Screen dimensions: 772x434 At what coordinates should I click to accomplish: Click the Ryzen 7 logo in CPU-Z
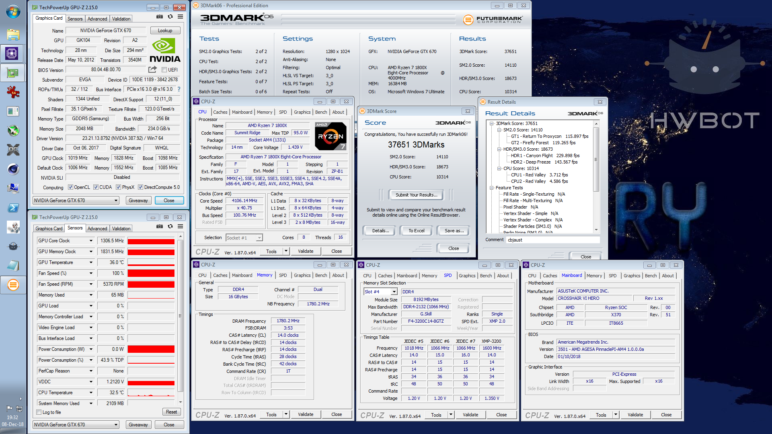(x=331, y=136)
